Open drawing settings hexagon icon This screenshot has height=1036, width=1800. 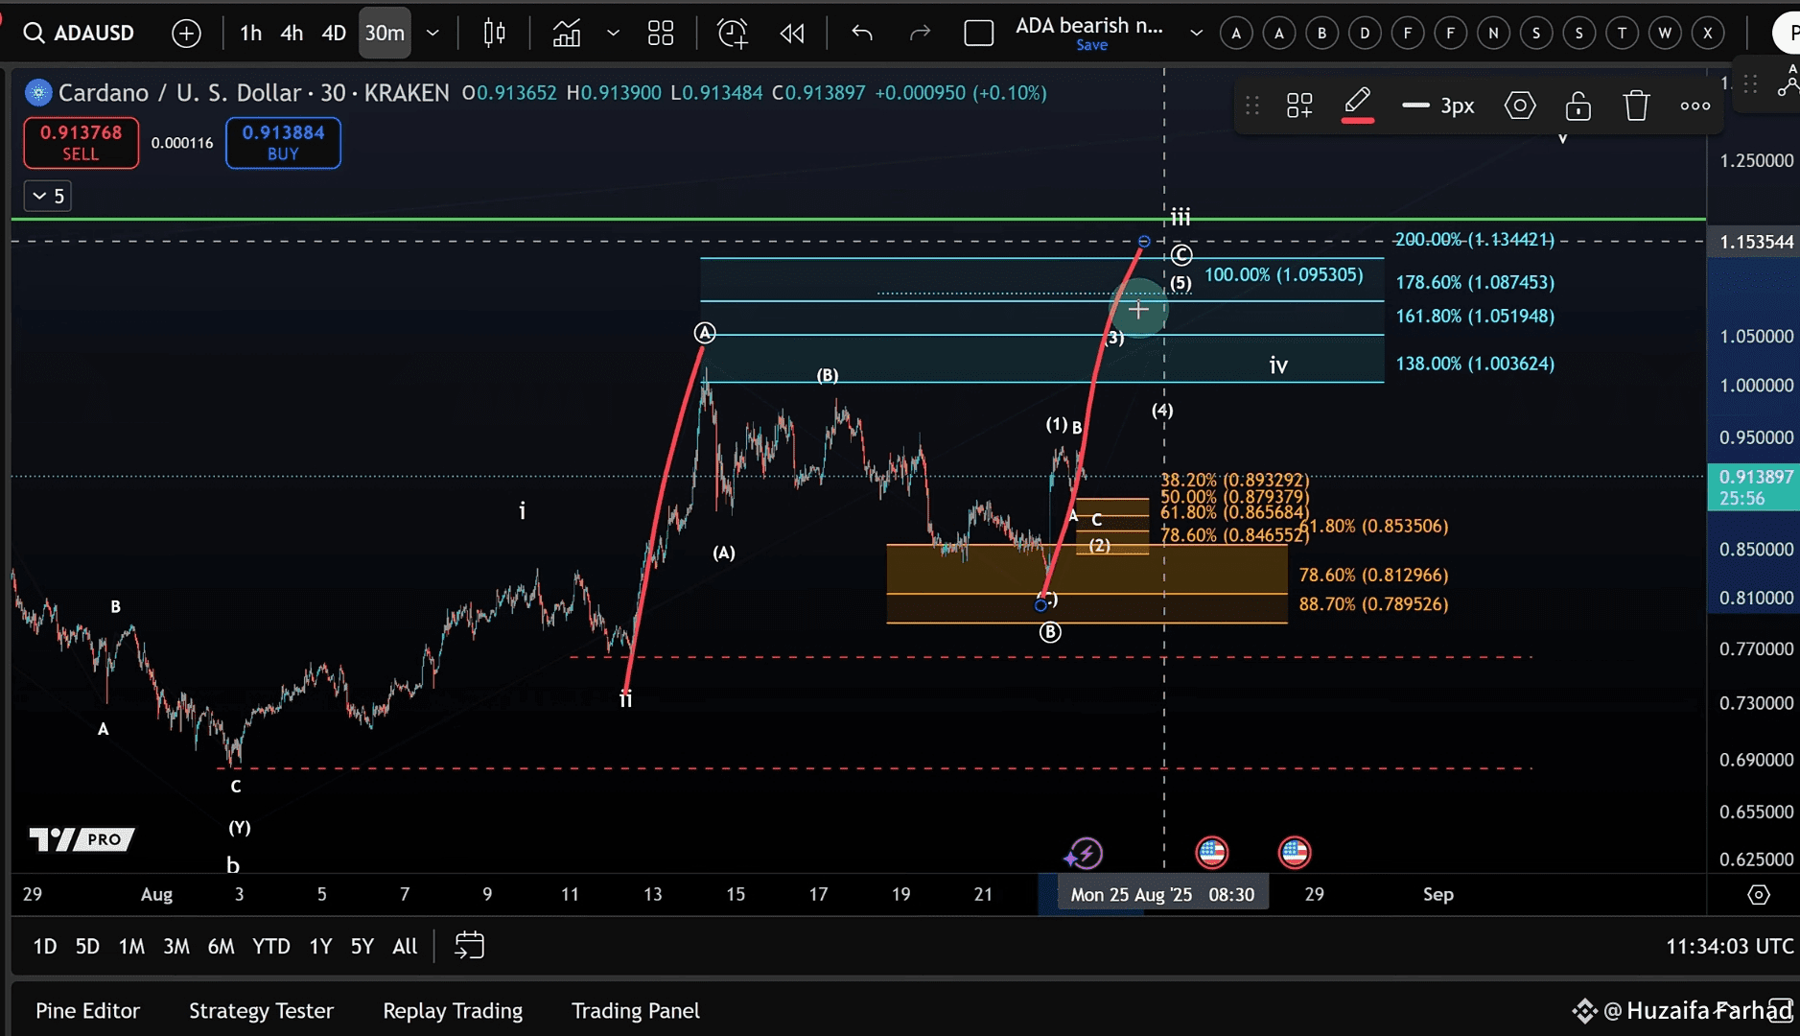(x=1520, y=106)
